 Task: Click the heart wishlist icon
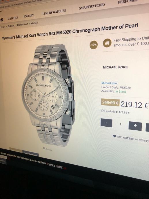click(x=114, y=136)
